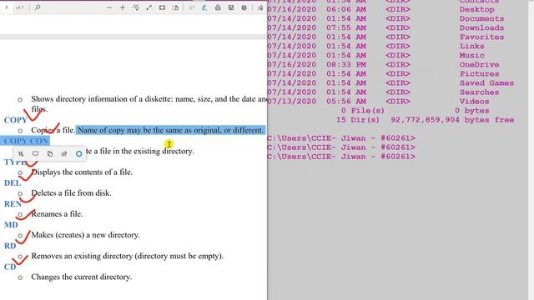The width and height of the screenshot is (534, 300).
Task: Click the '0 File(s)' summary line
Action: click(363, 111)
